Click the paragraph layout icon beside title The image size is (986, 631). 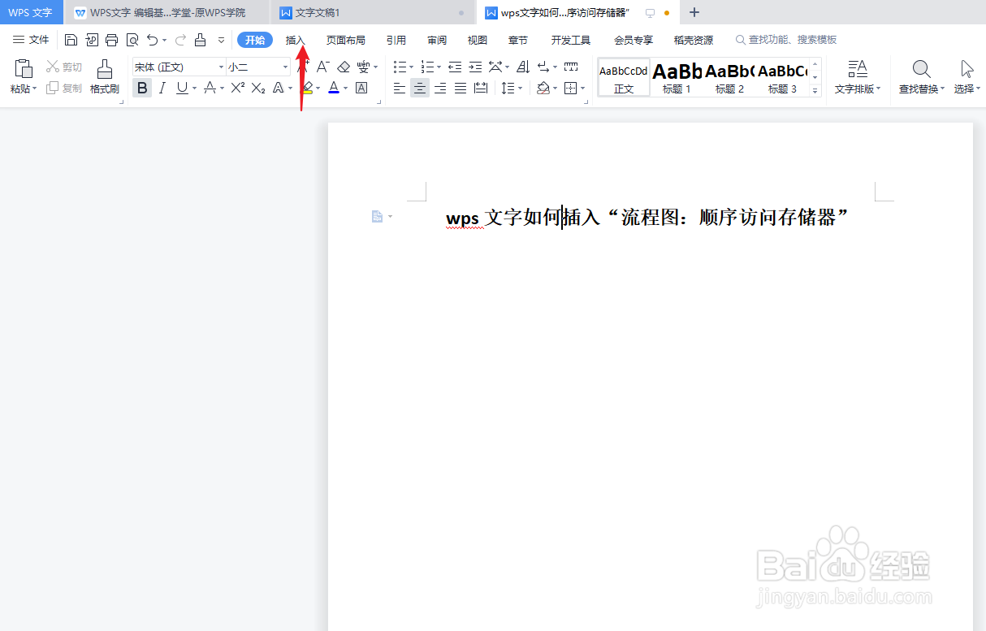coord(377,216)
